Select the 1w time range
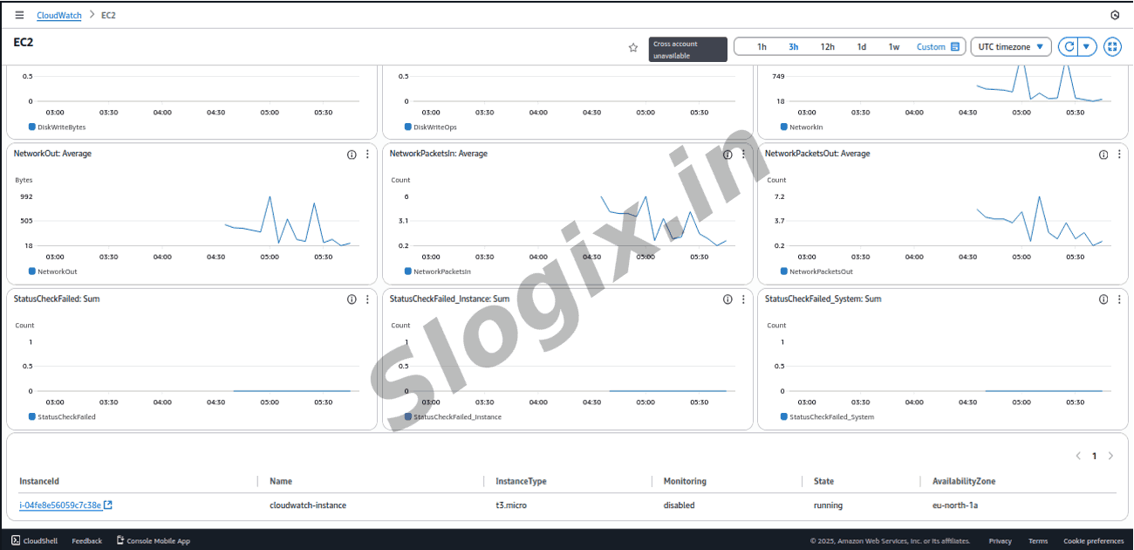This screenshot has width=1134, height=550. coord(893,47)
